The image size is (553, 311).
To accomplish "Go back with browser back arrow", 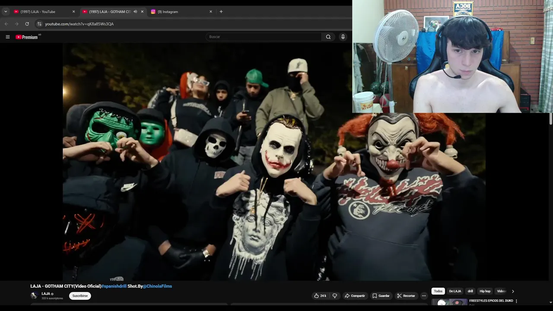I will [x=6, y=24].
